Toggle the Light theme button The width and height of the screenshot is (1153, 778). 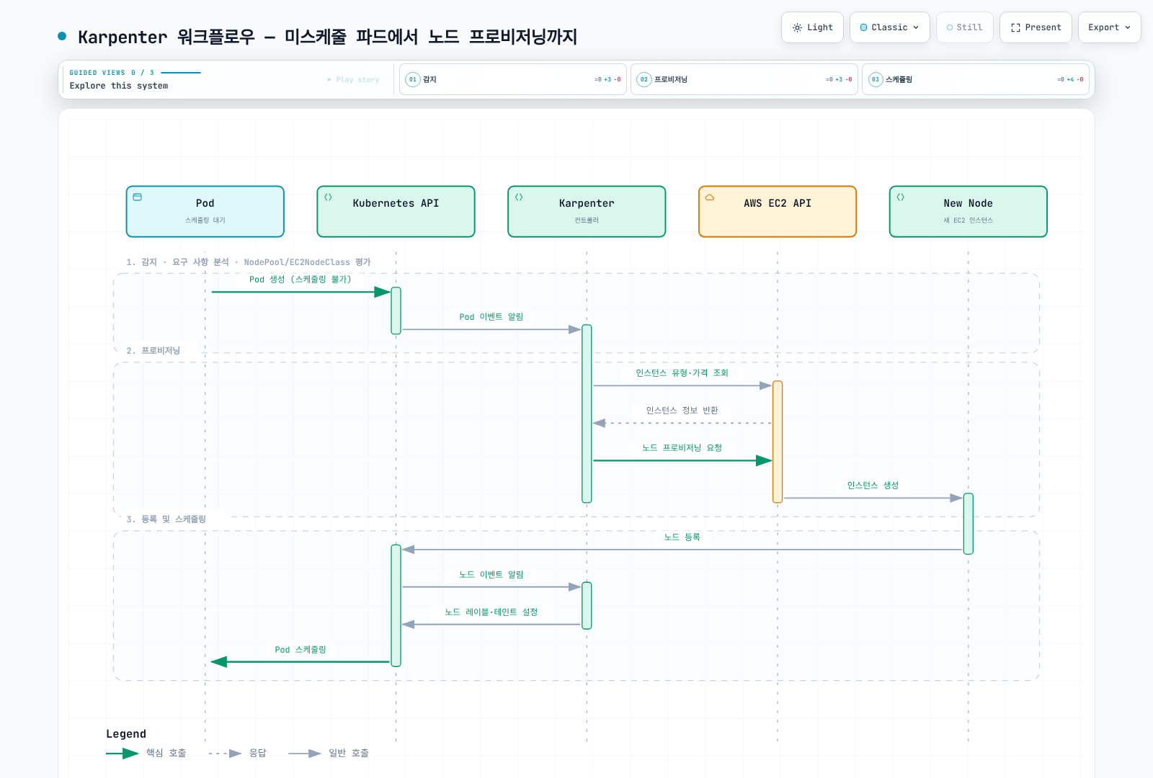click(812, 27)
